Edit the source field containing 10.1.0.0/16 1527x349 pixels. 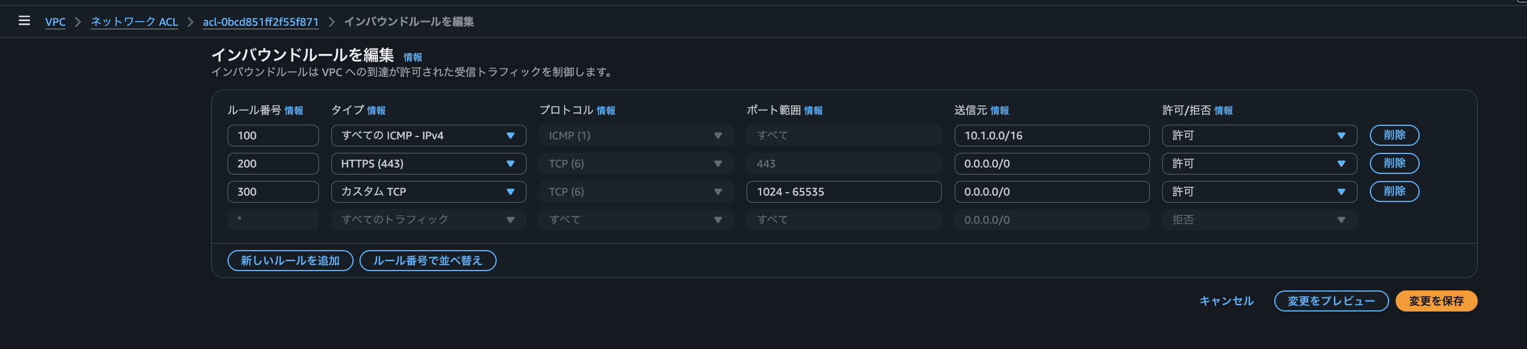tap(1051, 135)
